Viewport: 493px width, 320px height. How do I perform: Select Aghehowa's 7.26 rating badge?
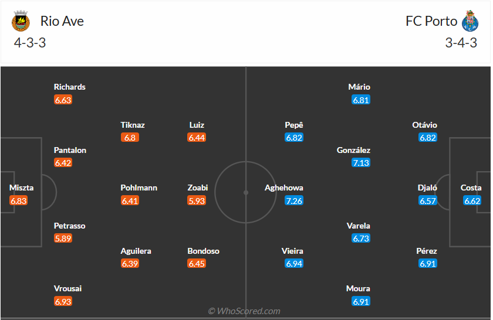tap(294, 201)
